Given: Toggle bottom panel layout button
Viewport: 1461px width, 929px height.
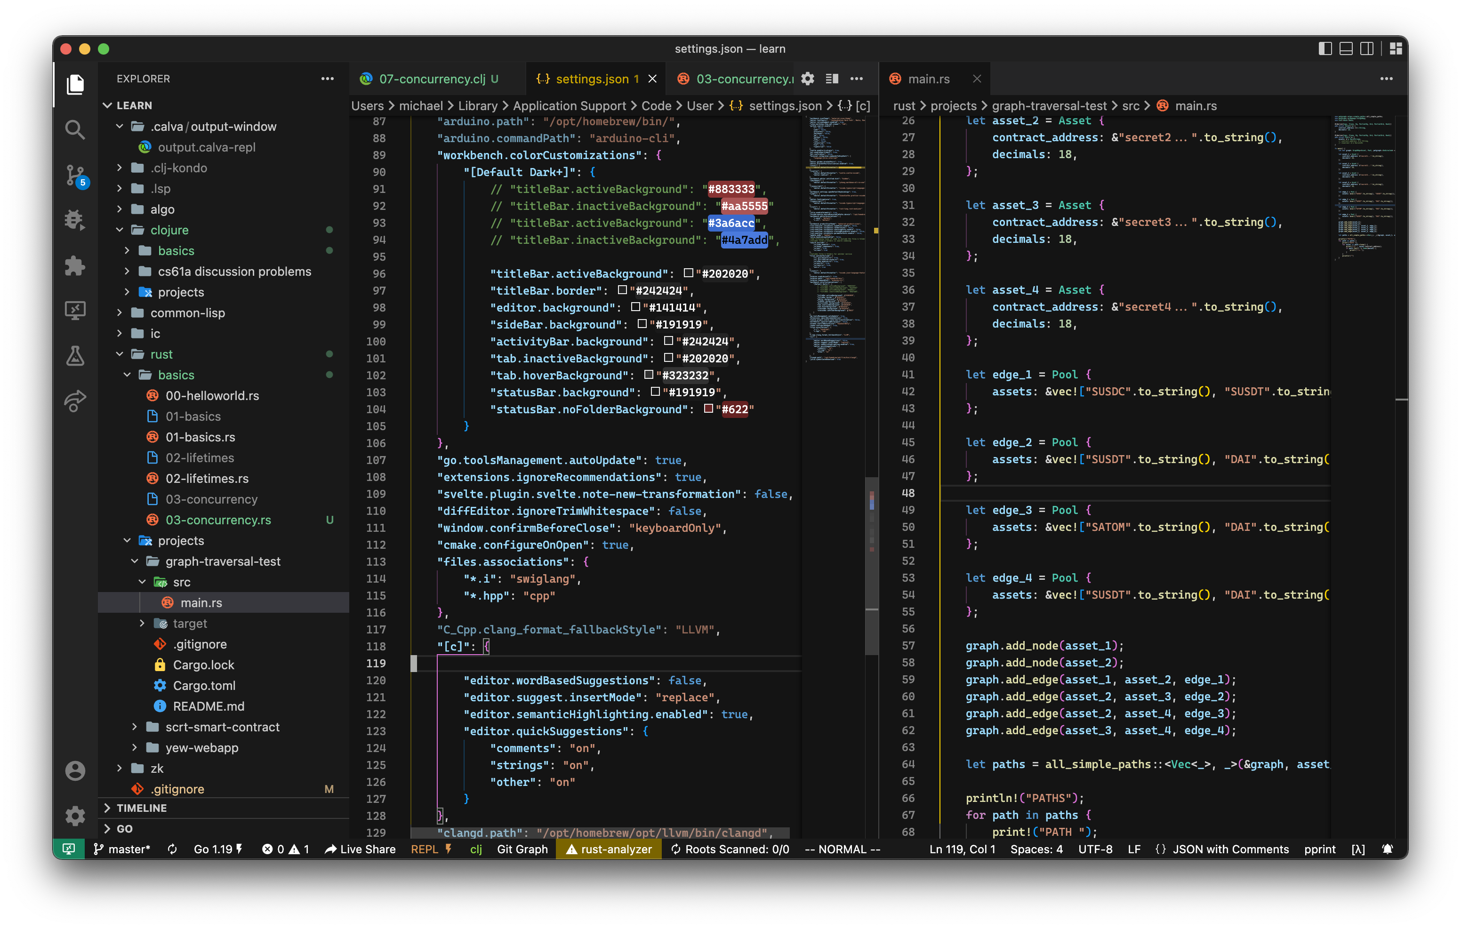Looking at the screenshot, I should pos(1346,48).
